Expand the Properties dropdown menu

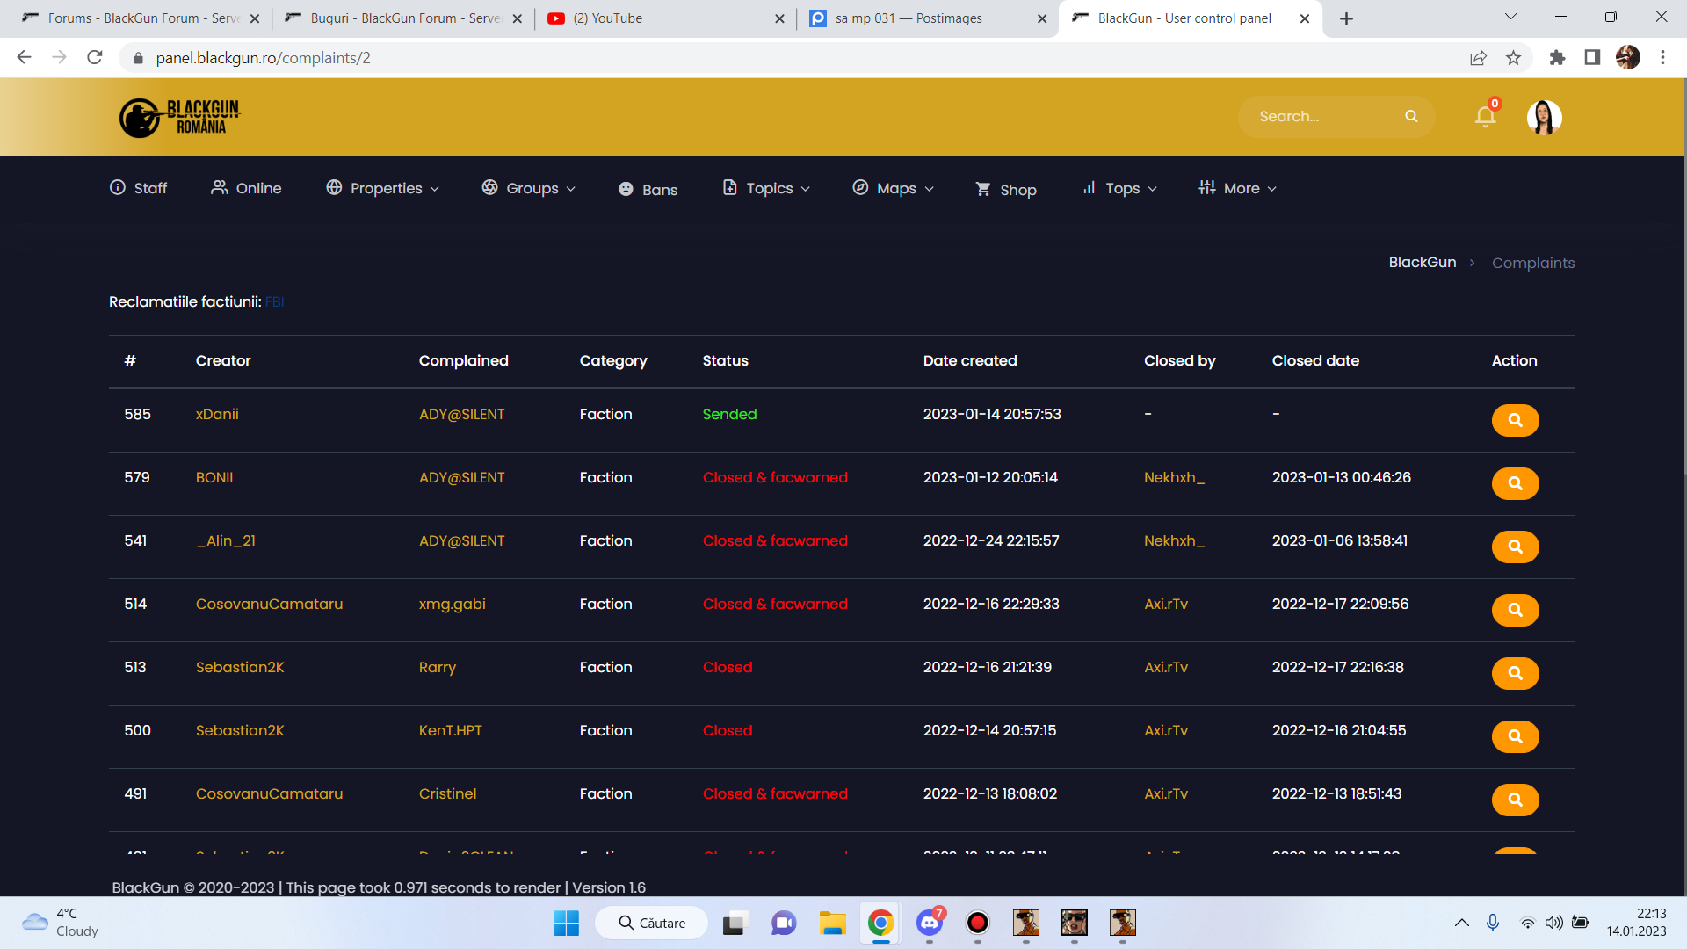383,188
